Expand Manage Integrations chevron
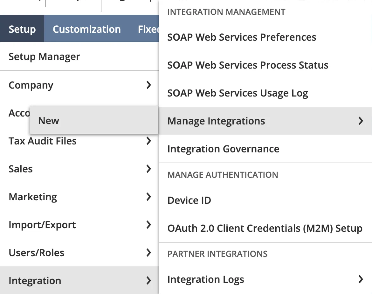 pos(361,121)
